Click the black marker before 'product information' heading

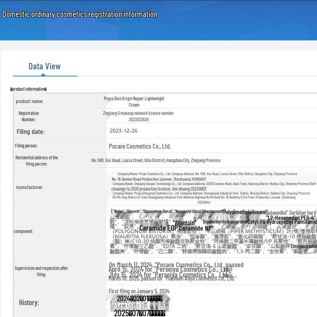click(11, 89)
